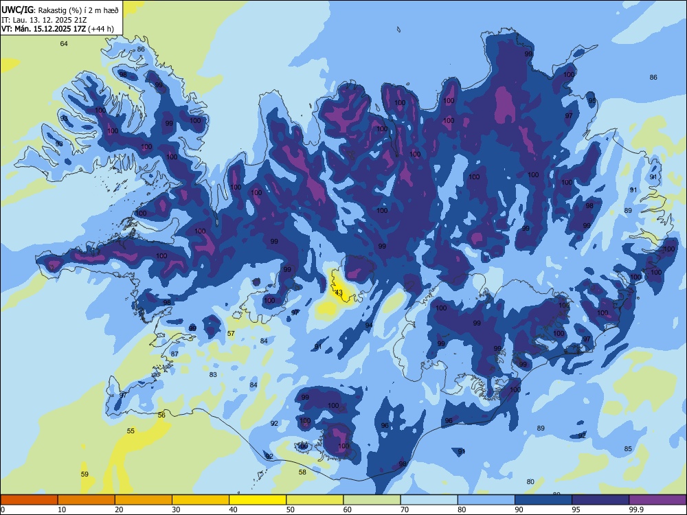Pick the pale blue 70–80 legend swatch
This screenshot has width=687, height=515.
pos(429,500)
